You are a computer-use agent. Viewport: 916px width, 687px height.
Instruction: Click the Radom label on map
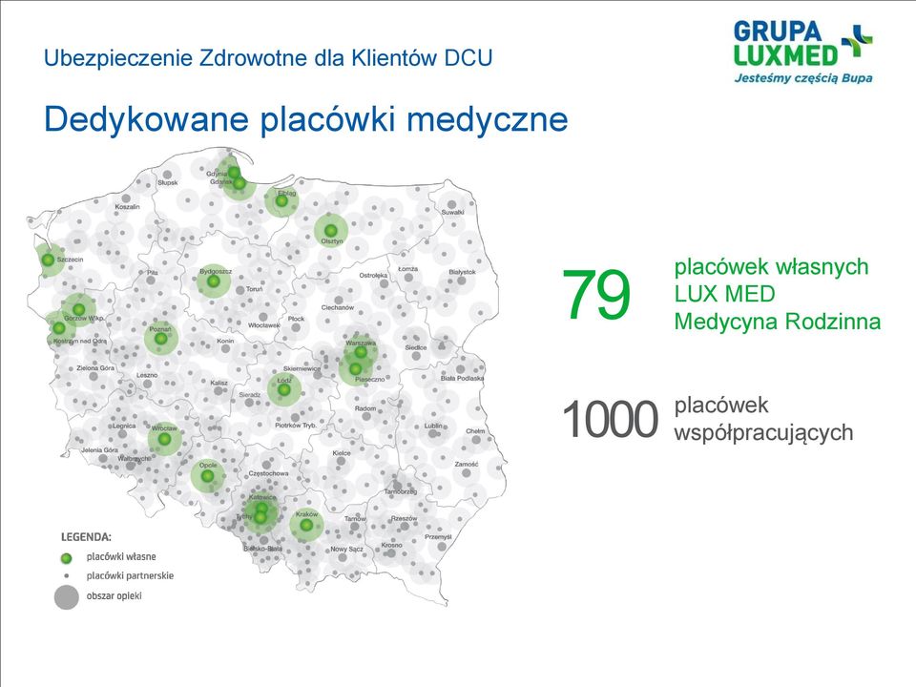point(365,408)
